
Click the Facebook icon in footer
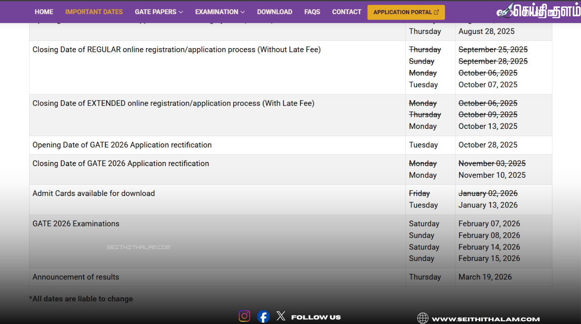click(x=263, y=316)
